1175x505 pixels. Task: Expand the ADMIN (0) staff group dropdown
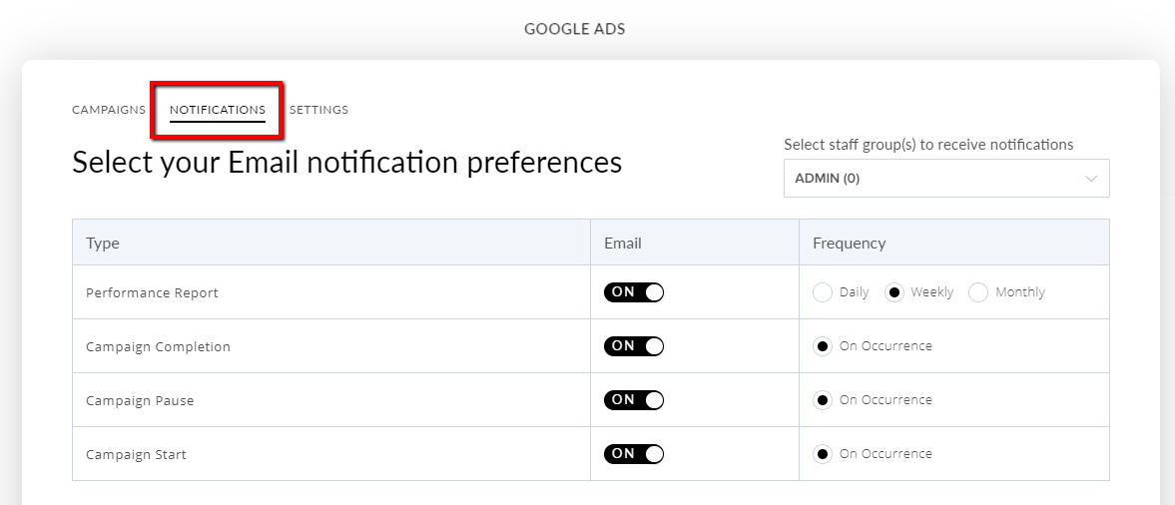(945, 179)
